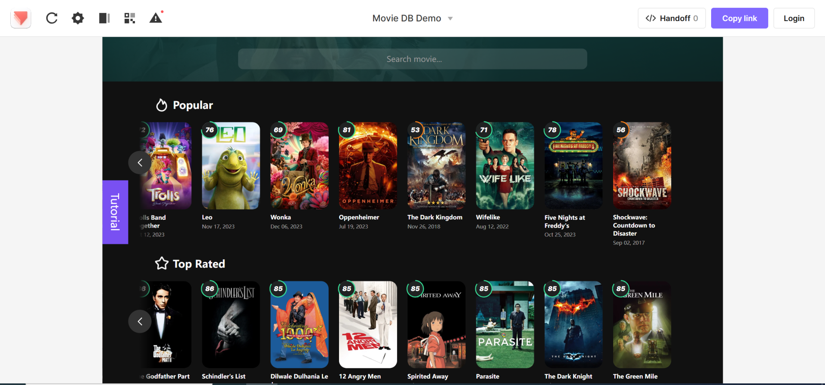Click the Popular section heading
The height and width of the screenshot is (385, 825).
tap(193, 105)
